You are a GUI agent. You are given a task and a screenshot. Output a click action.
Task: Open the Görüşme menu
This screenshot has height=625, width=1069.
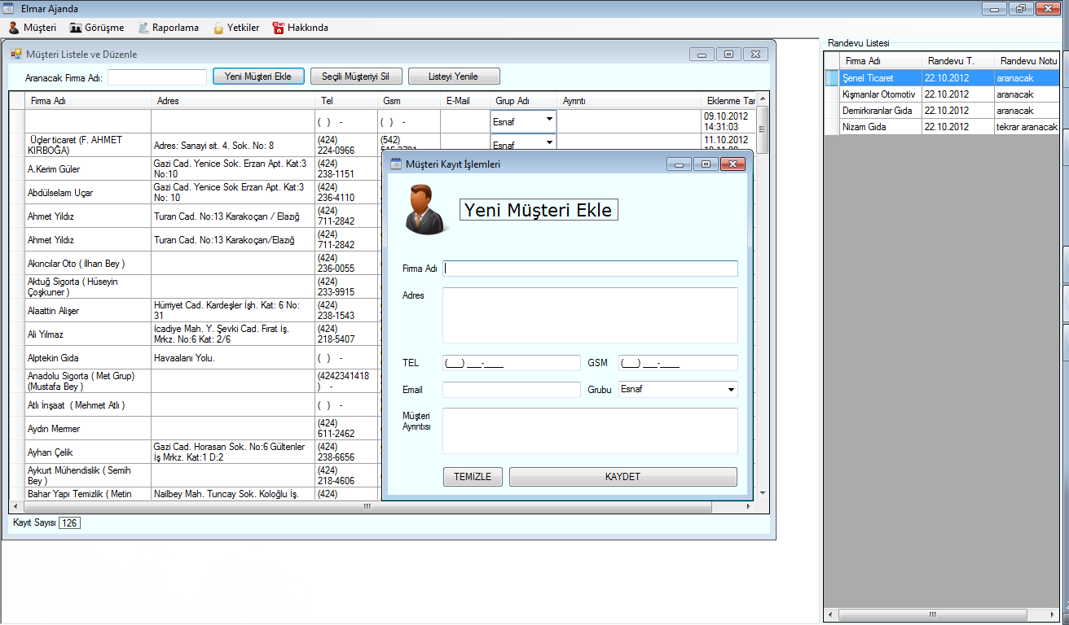[x=97, y=28]
